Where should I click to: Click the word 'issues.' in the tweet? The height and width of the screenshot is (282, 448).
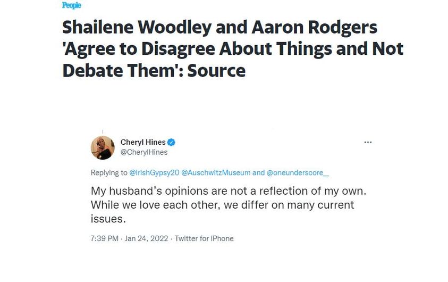pyautogui.click(x=108, y=219)
